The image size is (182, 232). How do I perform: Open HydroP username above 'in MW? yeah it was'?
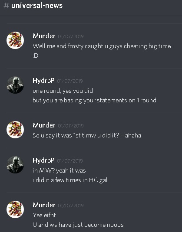point(43,160)
